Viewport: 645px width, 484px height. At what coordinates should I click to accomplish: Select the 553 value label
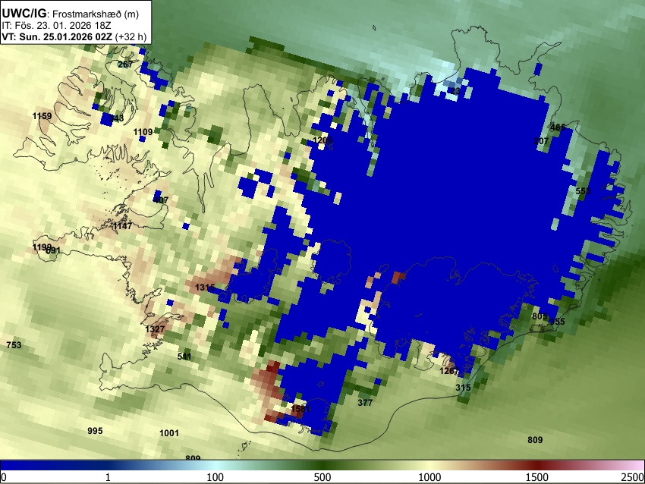(583, 191)
